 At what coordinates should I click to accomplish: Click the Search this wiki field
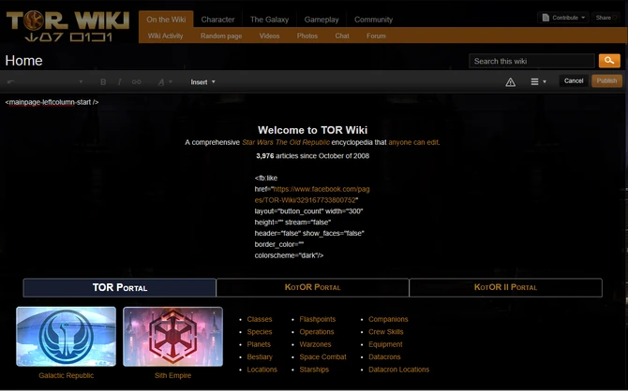531,61
